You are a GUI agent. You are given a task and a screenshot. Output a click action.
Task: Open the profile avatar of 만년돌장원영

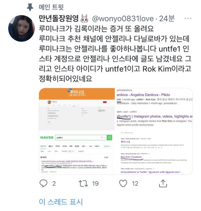click(21, 29)
